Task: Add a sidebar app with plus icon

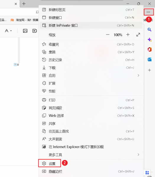Action: 149,70
